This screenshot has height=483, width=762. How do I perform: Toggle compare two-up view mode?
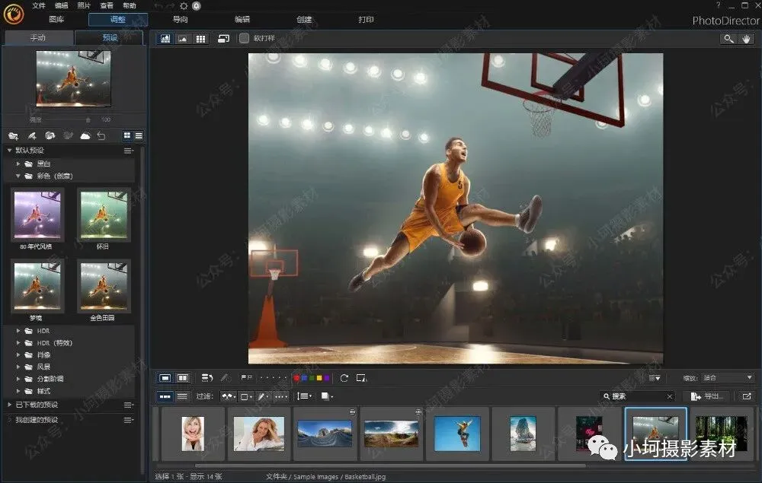183,378
